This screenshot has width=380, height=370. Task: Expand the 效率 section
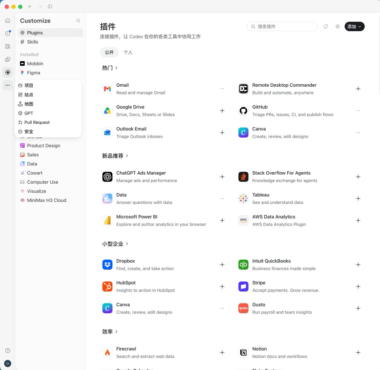pyautogui.click(x=110, y=332)
